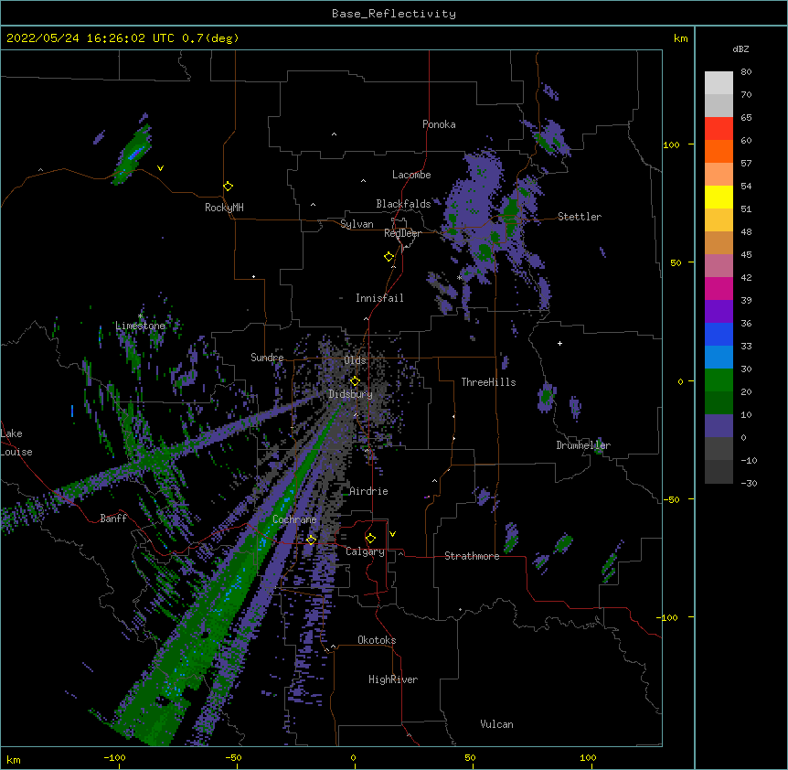Select the purple 0 dBZ legend swatch

[719, 426]
